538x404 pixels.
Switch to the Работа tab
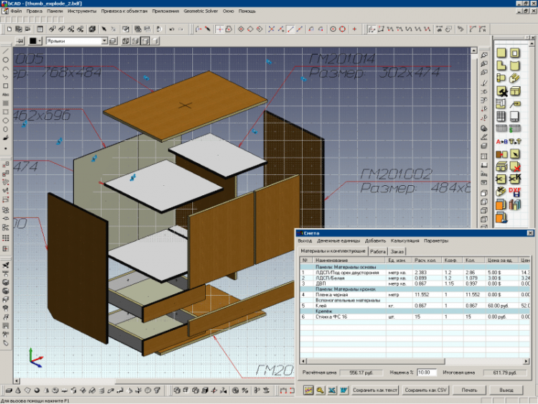tap(378, 252)
